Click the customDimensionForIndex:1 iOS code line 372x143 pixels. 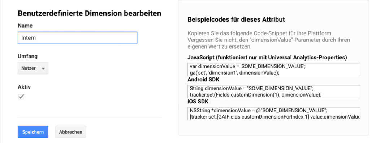click(274, 117)
